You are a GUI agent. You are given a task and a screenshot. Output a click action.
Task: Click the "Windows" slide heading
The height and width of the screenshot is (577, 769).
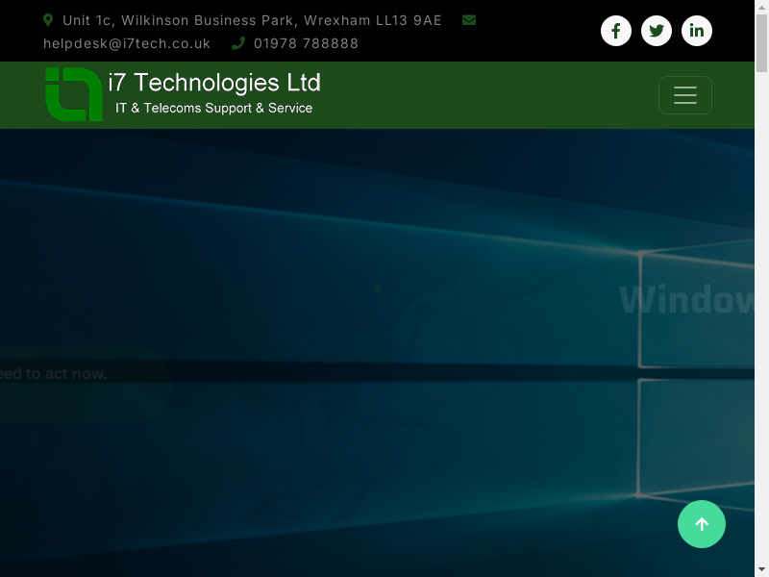pos(686,300)
